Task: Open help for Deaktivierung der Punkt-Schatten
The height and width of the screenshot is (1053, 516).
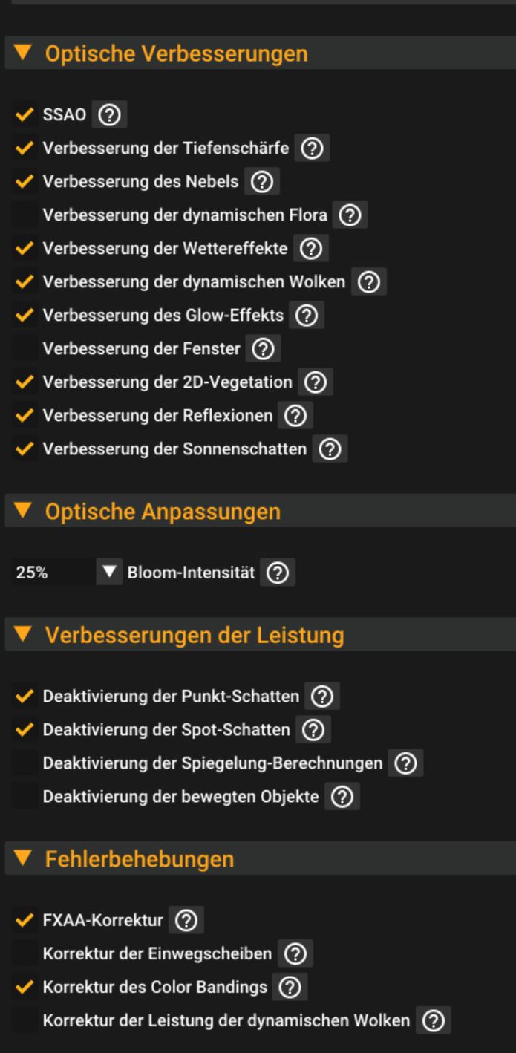Action: coord(322,697)
